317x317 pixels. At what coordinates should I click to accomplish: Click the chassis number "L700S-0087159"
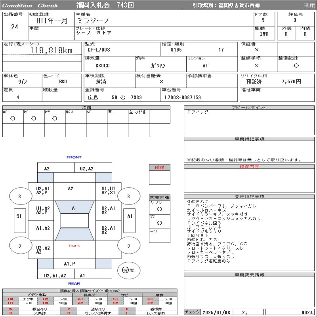pyautogui.click(x=183, y=97)
